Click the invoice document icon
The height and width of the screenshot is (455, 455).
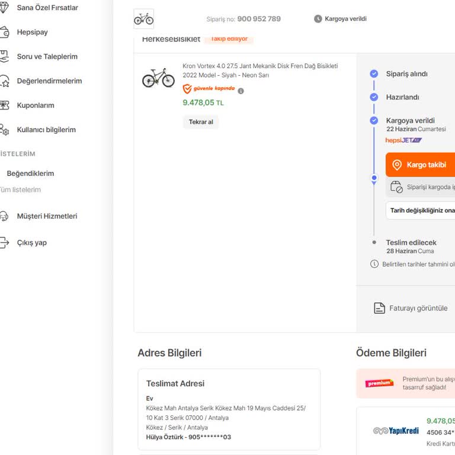click(379, 308)
